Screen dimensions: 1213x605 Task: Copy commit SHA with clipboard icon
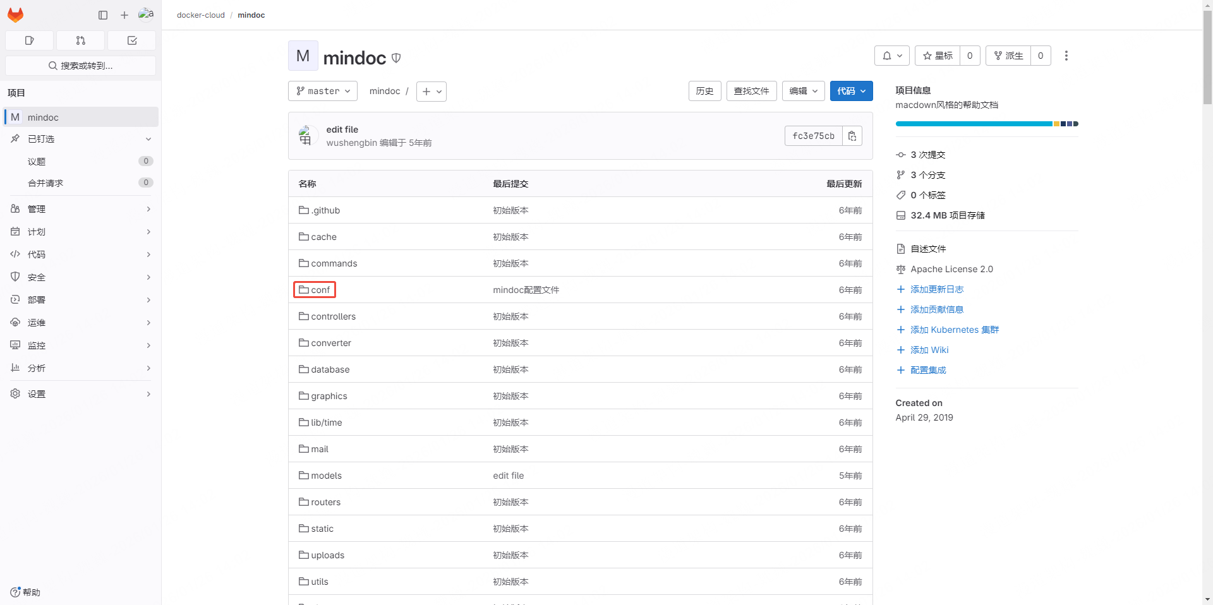point(852,136)
